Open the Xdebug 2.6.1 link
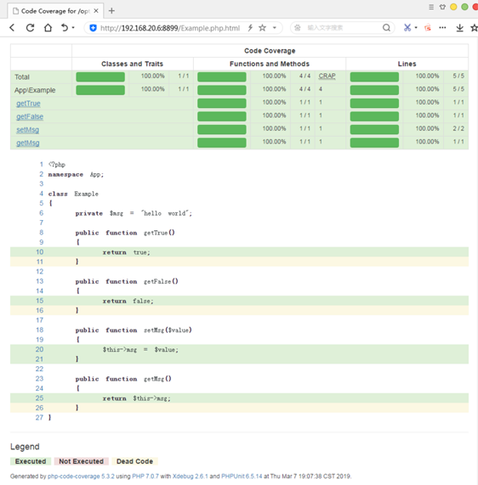 pos(191,477)
